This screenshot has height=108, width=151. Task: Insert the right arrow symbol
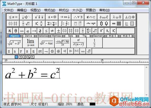tap(34, 31)
